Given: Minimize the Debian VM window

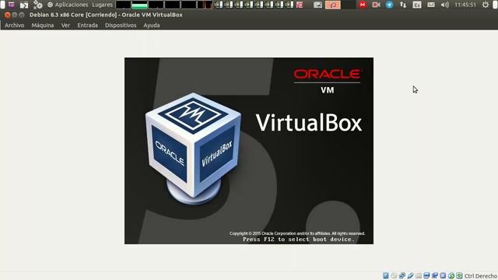Looking at the screenshot, I should coord(15,15).
